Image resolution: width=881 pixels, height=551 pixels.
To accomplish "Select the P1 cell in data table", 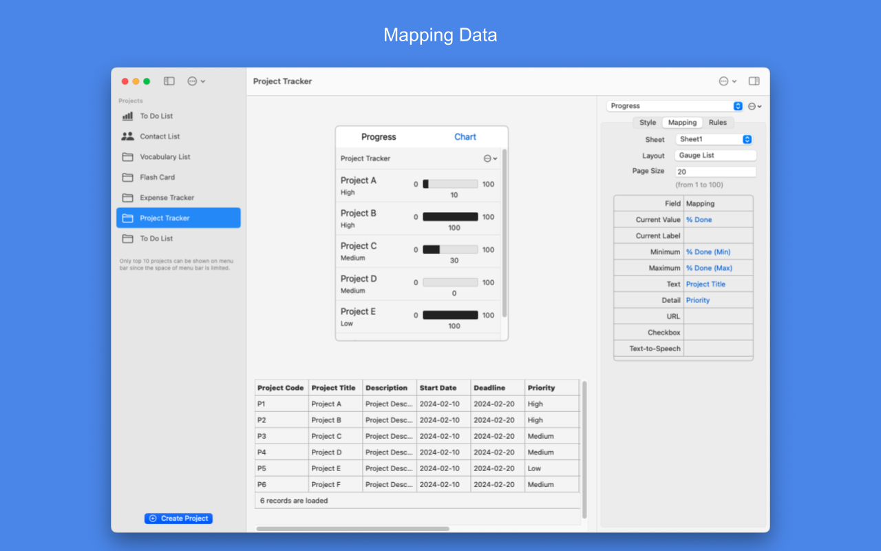I will [x=282, y=404].
